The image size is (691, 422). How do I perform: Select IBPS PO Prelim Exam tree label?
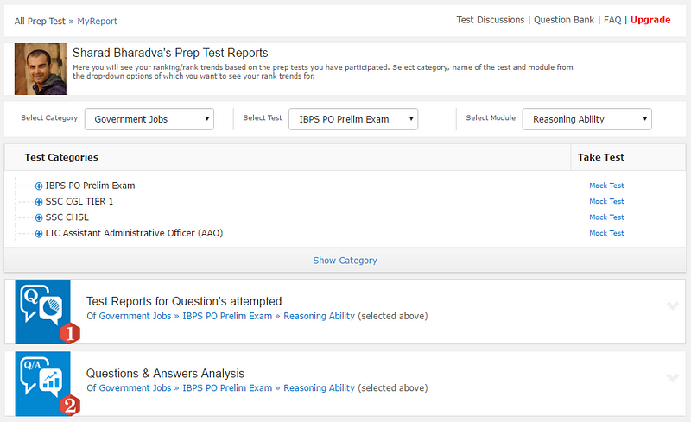(x=90, y=186)
